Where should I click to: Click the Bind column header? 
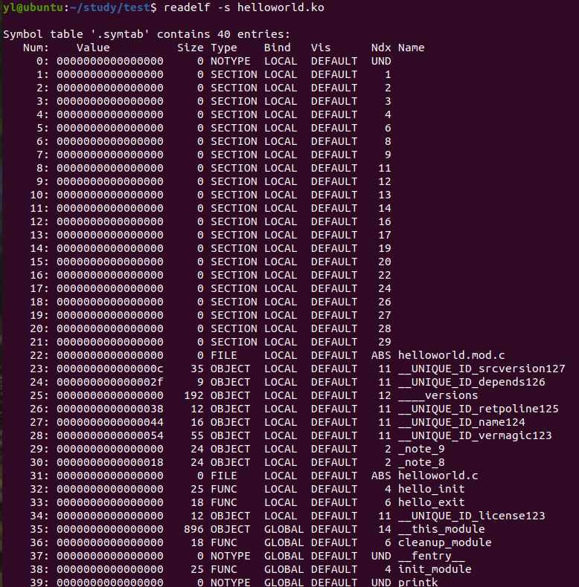pyautogui.click(x=277, y=48)
